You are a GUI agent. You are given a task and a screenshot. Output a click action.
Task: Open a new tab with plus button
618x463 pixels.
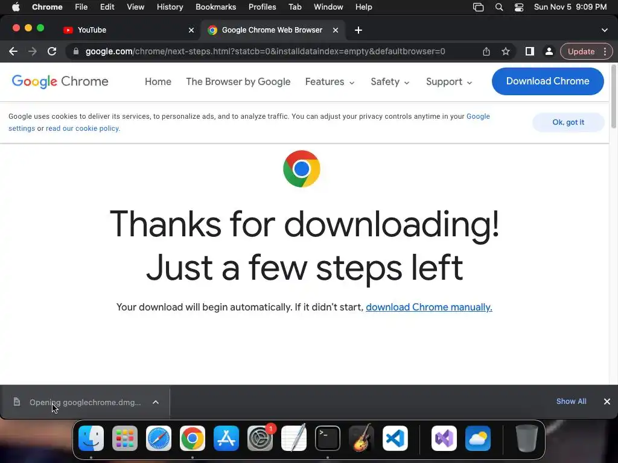coord(358,30)
